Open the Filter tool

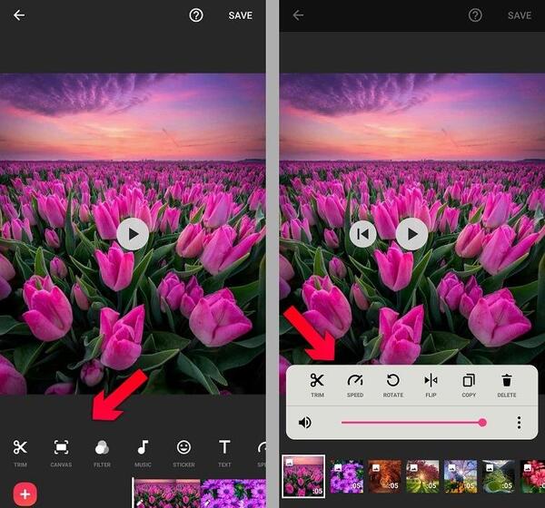(102, 453)
